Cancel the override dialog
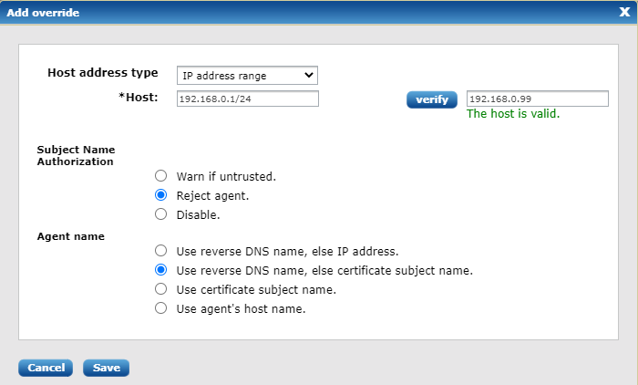This screenshot has height=385, width=638. coord(46,368)
